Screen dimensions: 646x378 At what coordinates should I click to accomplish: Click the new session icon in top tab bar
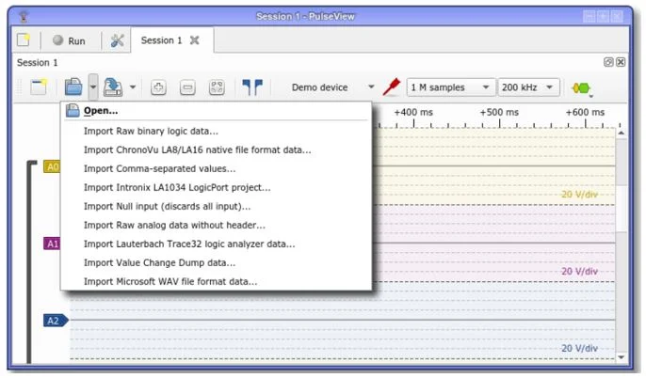coord(24,40)
